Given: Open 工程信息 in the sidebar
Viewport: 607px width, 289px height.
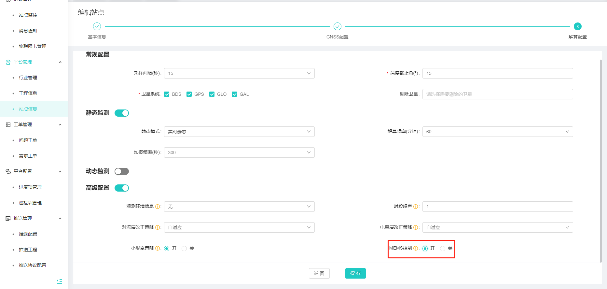Looking at the screenshot, I should [28, 93].
